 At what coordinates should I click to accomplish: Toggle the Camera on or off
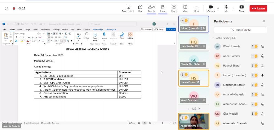click(211, 8)
